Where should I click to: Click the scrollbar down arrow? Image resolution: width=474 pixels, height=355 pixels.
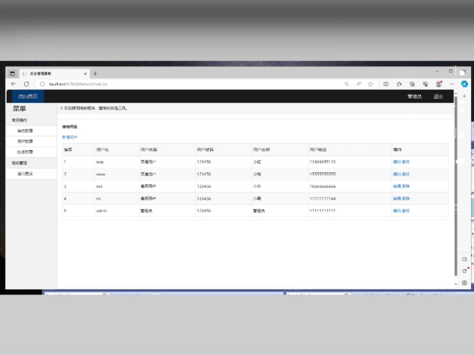(x=456, y=284)
